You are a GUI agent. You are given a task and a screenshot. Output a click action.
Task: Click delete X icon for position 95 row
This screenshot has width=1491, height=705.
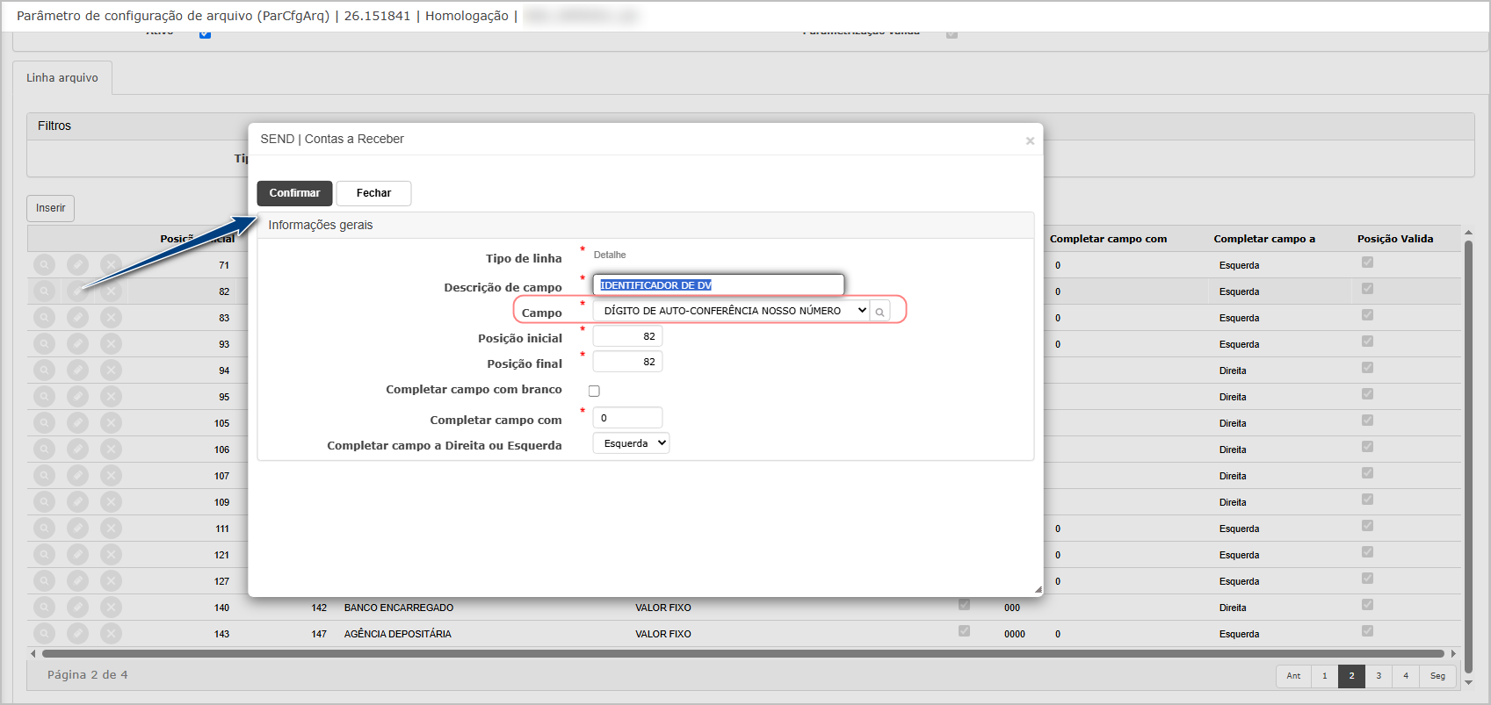(111, 396)
